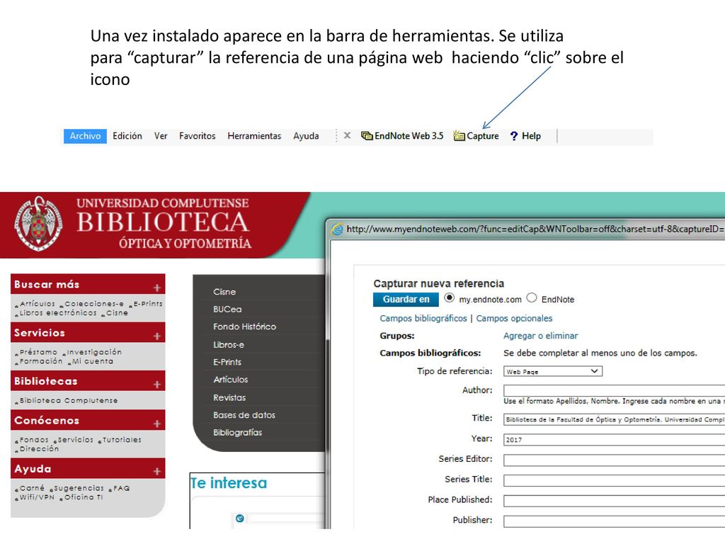This screenshot has width=725, height=544.
Task: Open Formación under Servicios
Action: point(40,361)
